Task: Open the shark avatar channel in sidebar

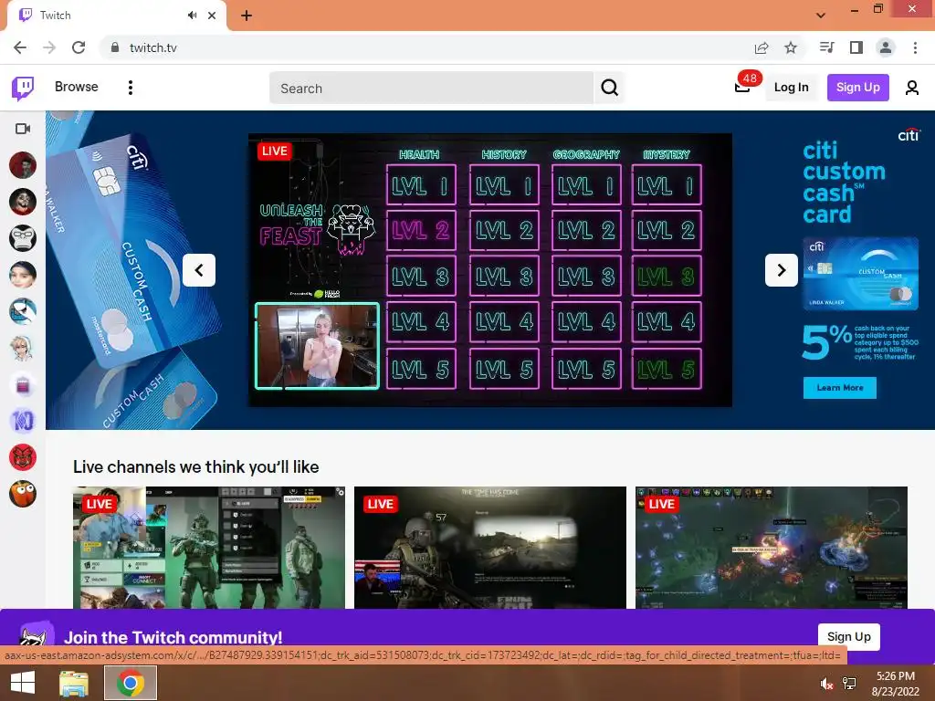Action: (23, 311)
